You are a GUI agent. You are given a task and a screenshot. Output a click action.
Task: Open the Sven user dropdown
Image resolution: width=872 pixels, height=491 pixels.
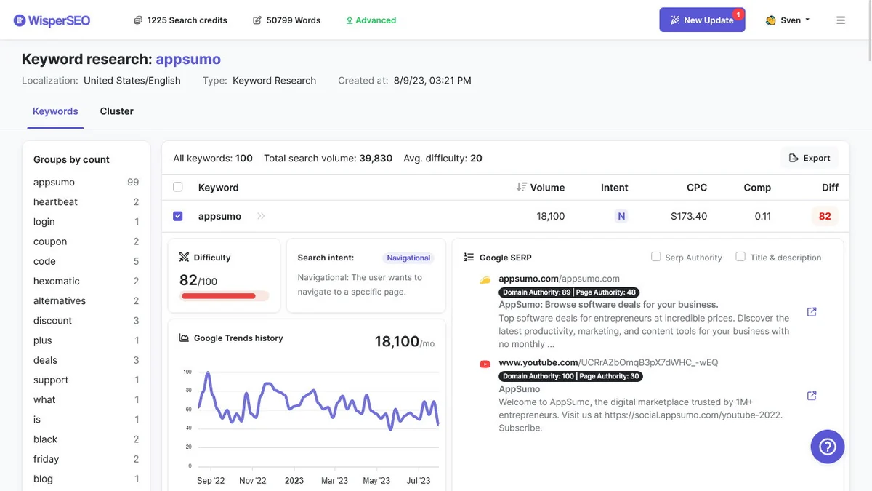point(788,20)
